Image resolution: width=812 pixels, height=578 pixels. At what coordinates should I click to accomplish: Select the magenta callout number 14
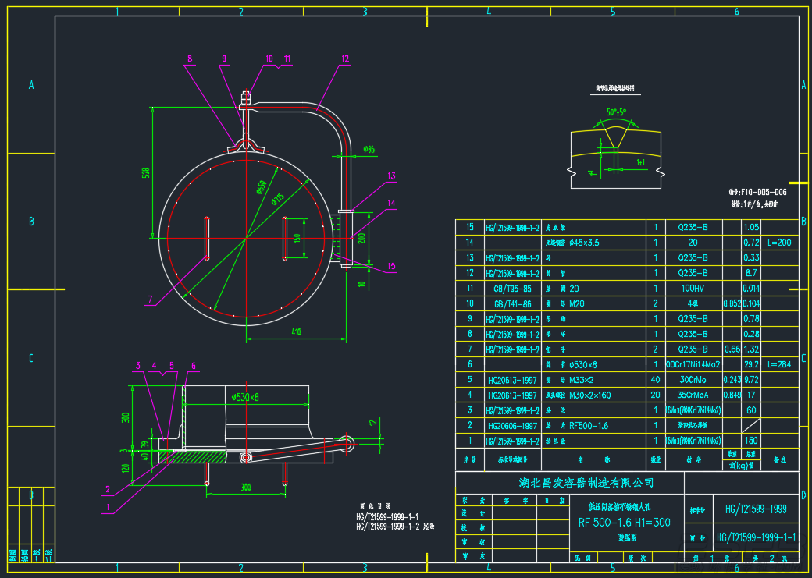[x=391, y=203]
